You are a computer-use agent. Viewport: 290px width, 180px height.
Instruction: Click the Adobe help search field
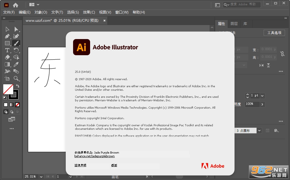242,4
